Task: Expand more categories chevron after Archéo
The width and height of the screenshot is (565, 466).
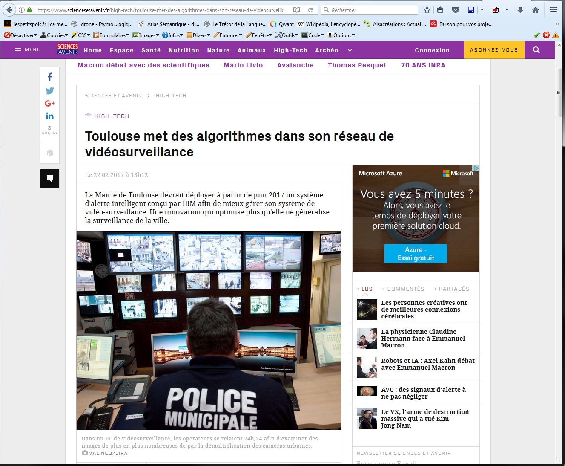Action: pos(350,50)
